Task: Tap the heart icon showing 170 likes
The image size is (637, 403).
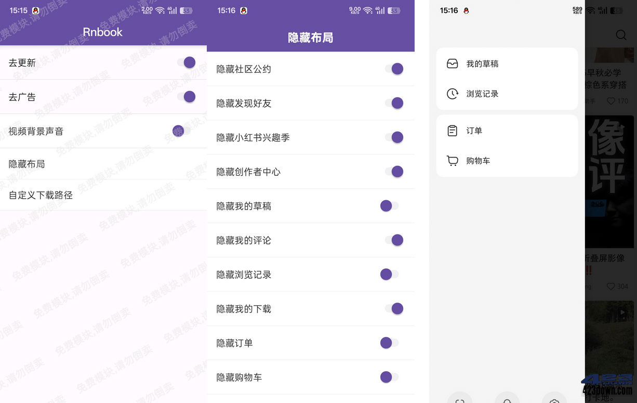Action: pyautogui.click(x=611, y=101)
